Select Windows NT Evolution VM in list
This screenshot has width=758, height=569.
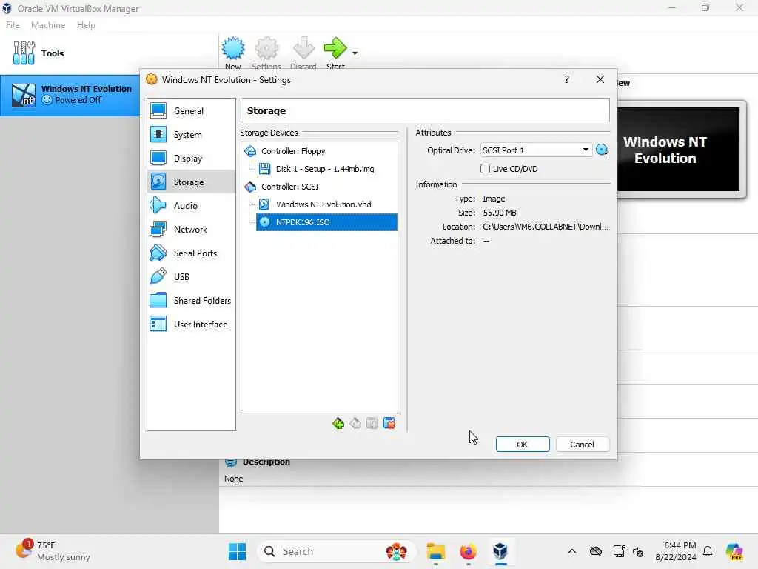(x=70, y=95)
